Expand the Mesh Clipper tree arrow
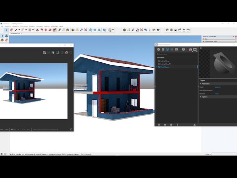 pos(157,67)
